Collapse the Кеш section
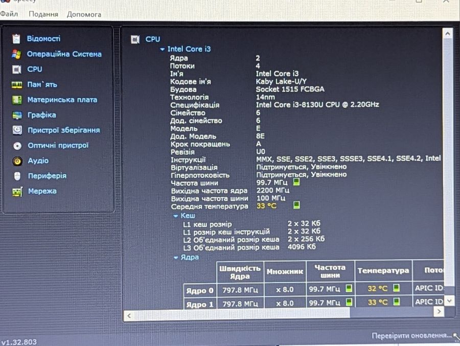Screen dimensions: 460x346 pos(176,216)
